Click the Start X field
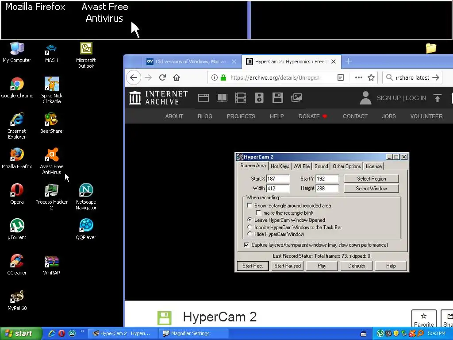The image size is (453, 340). [278, 179]
